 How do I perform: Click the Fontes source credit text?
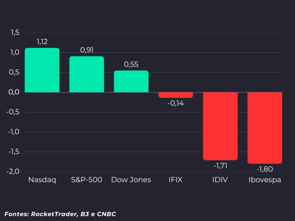pos(60,214)
